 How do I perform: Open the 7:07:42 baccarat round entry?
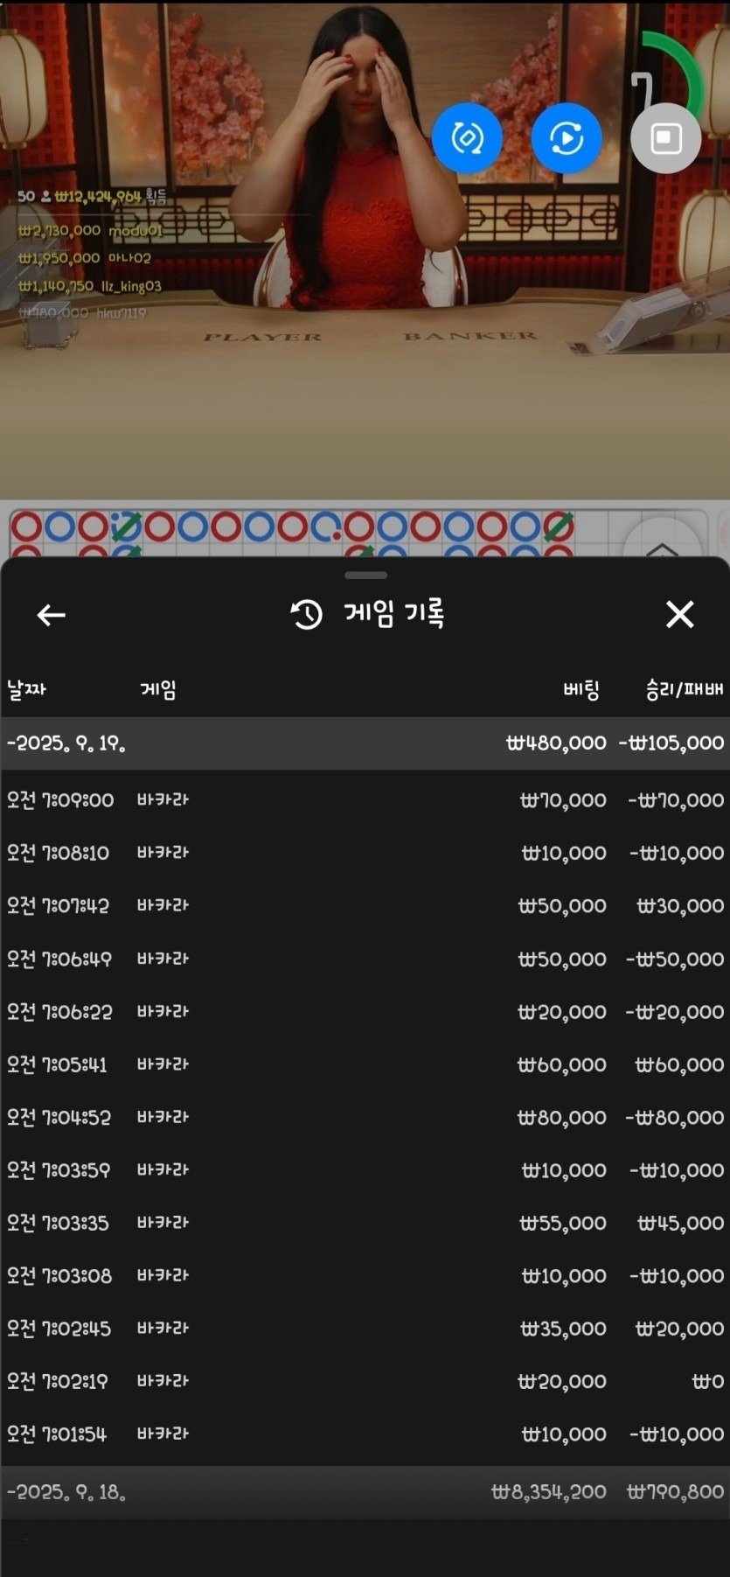pos(365,905)
